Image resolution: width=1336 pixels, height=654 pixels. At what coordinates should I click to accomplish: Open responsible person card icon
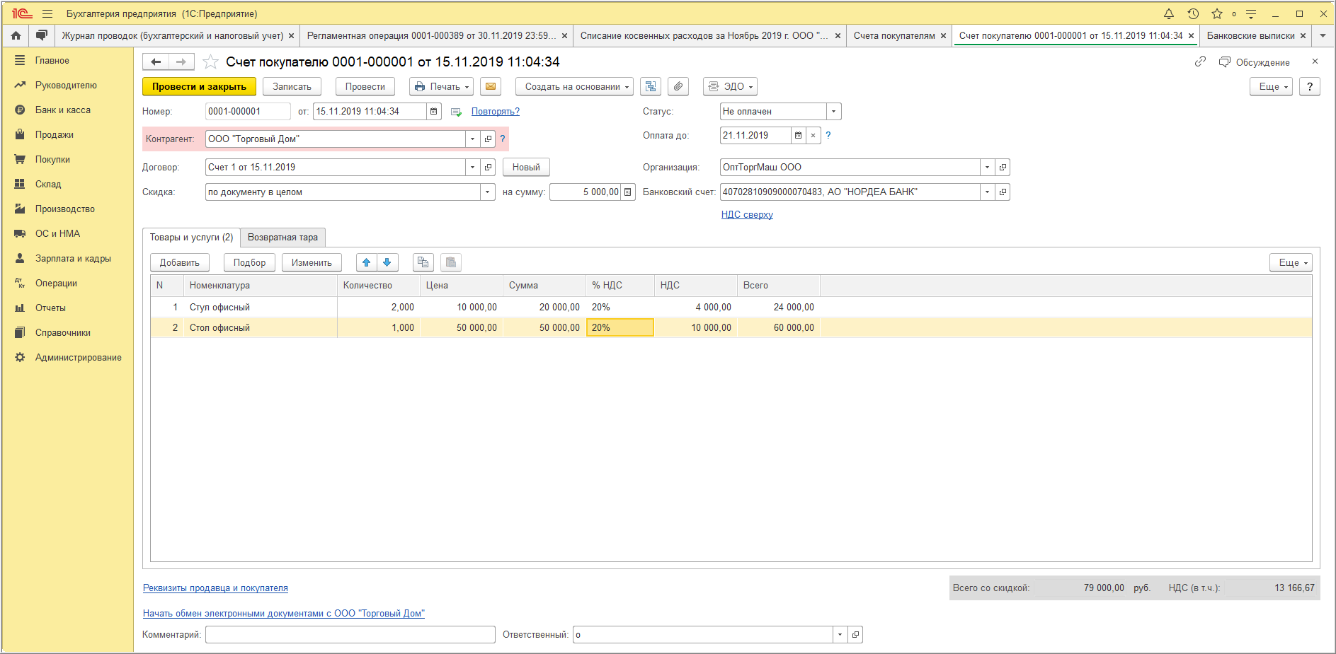point(855,635)
